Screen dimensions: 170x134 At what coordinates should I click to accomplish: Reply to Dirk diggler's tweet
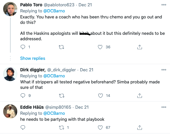pos(23,96)
